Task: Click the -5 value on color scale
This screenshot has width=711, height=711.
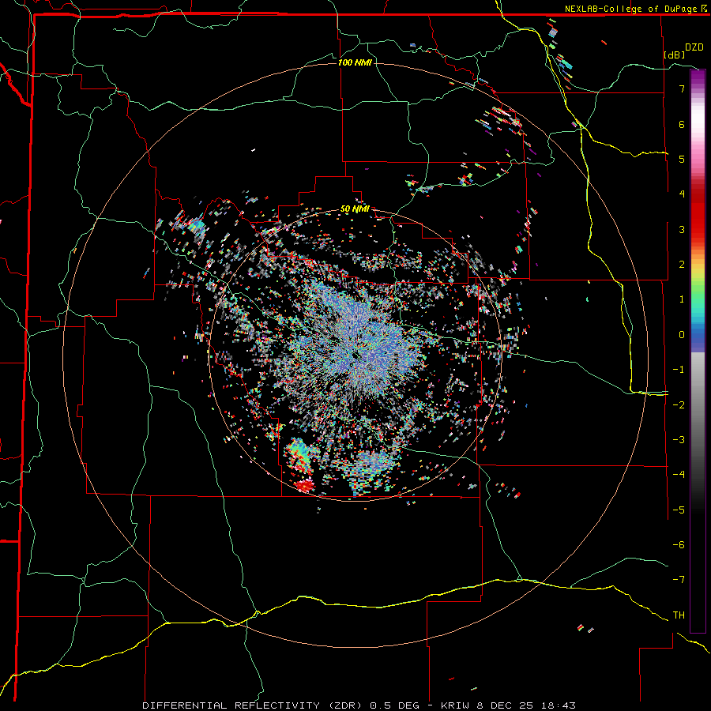Action: coord(679,510)
